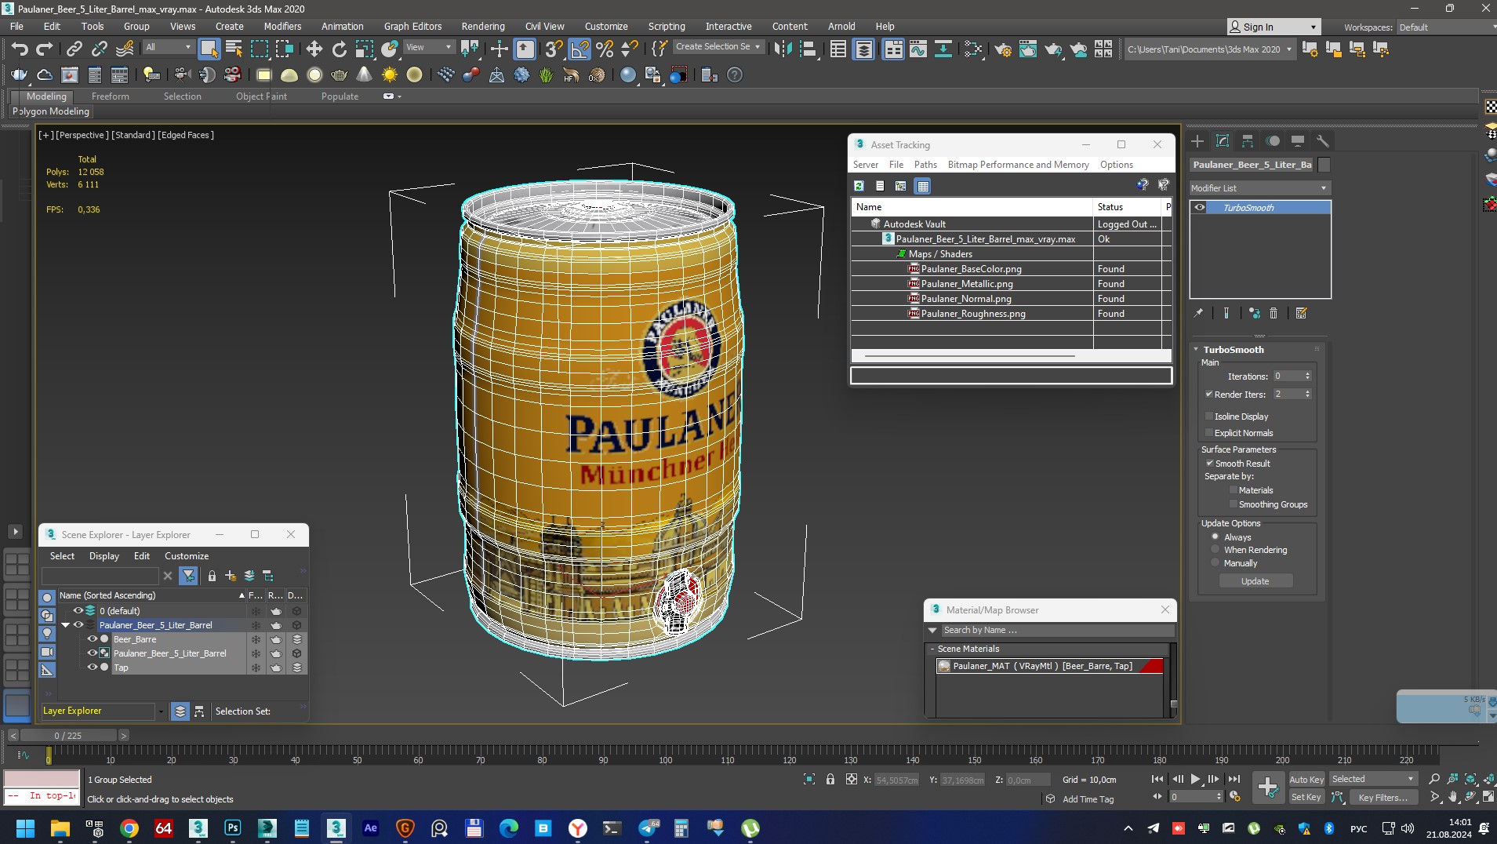
Task: Hide the Tap object eye icon
Action: tap(92, 668)
